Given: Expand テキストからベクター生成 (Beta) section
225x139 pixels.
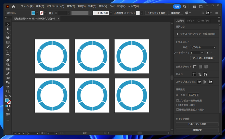Looking at the screenshot, I should click(x=178, y=34).
